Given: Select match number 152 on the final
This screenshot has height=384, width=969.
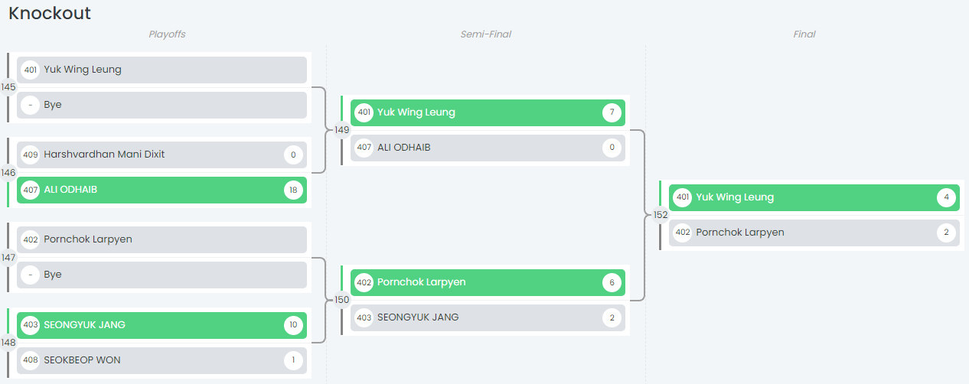Looking at the screenshot, I should coord(661,215).
